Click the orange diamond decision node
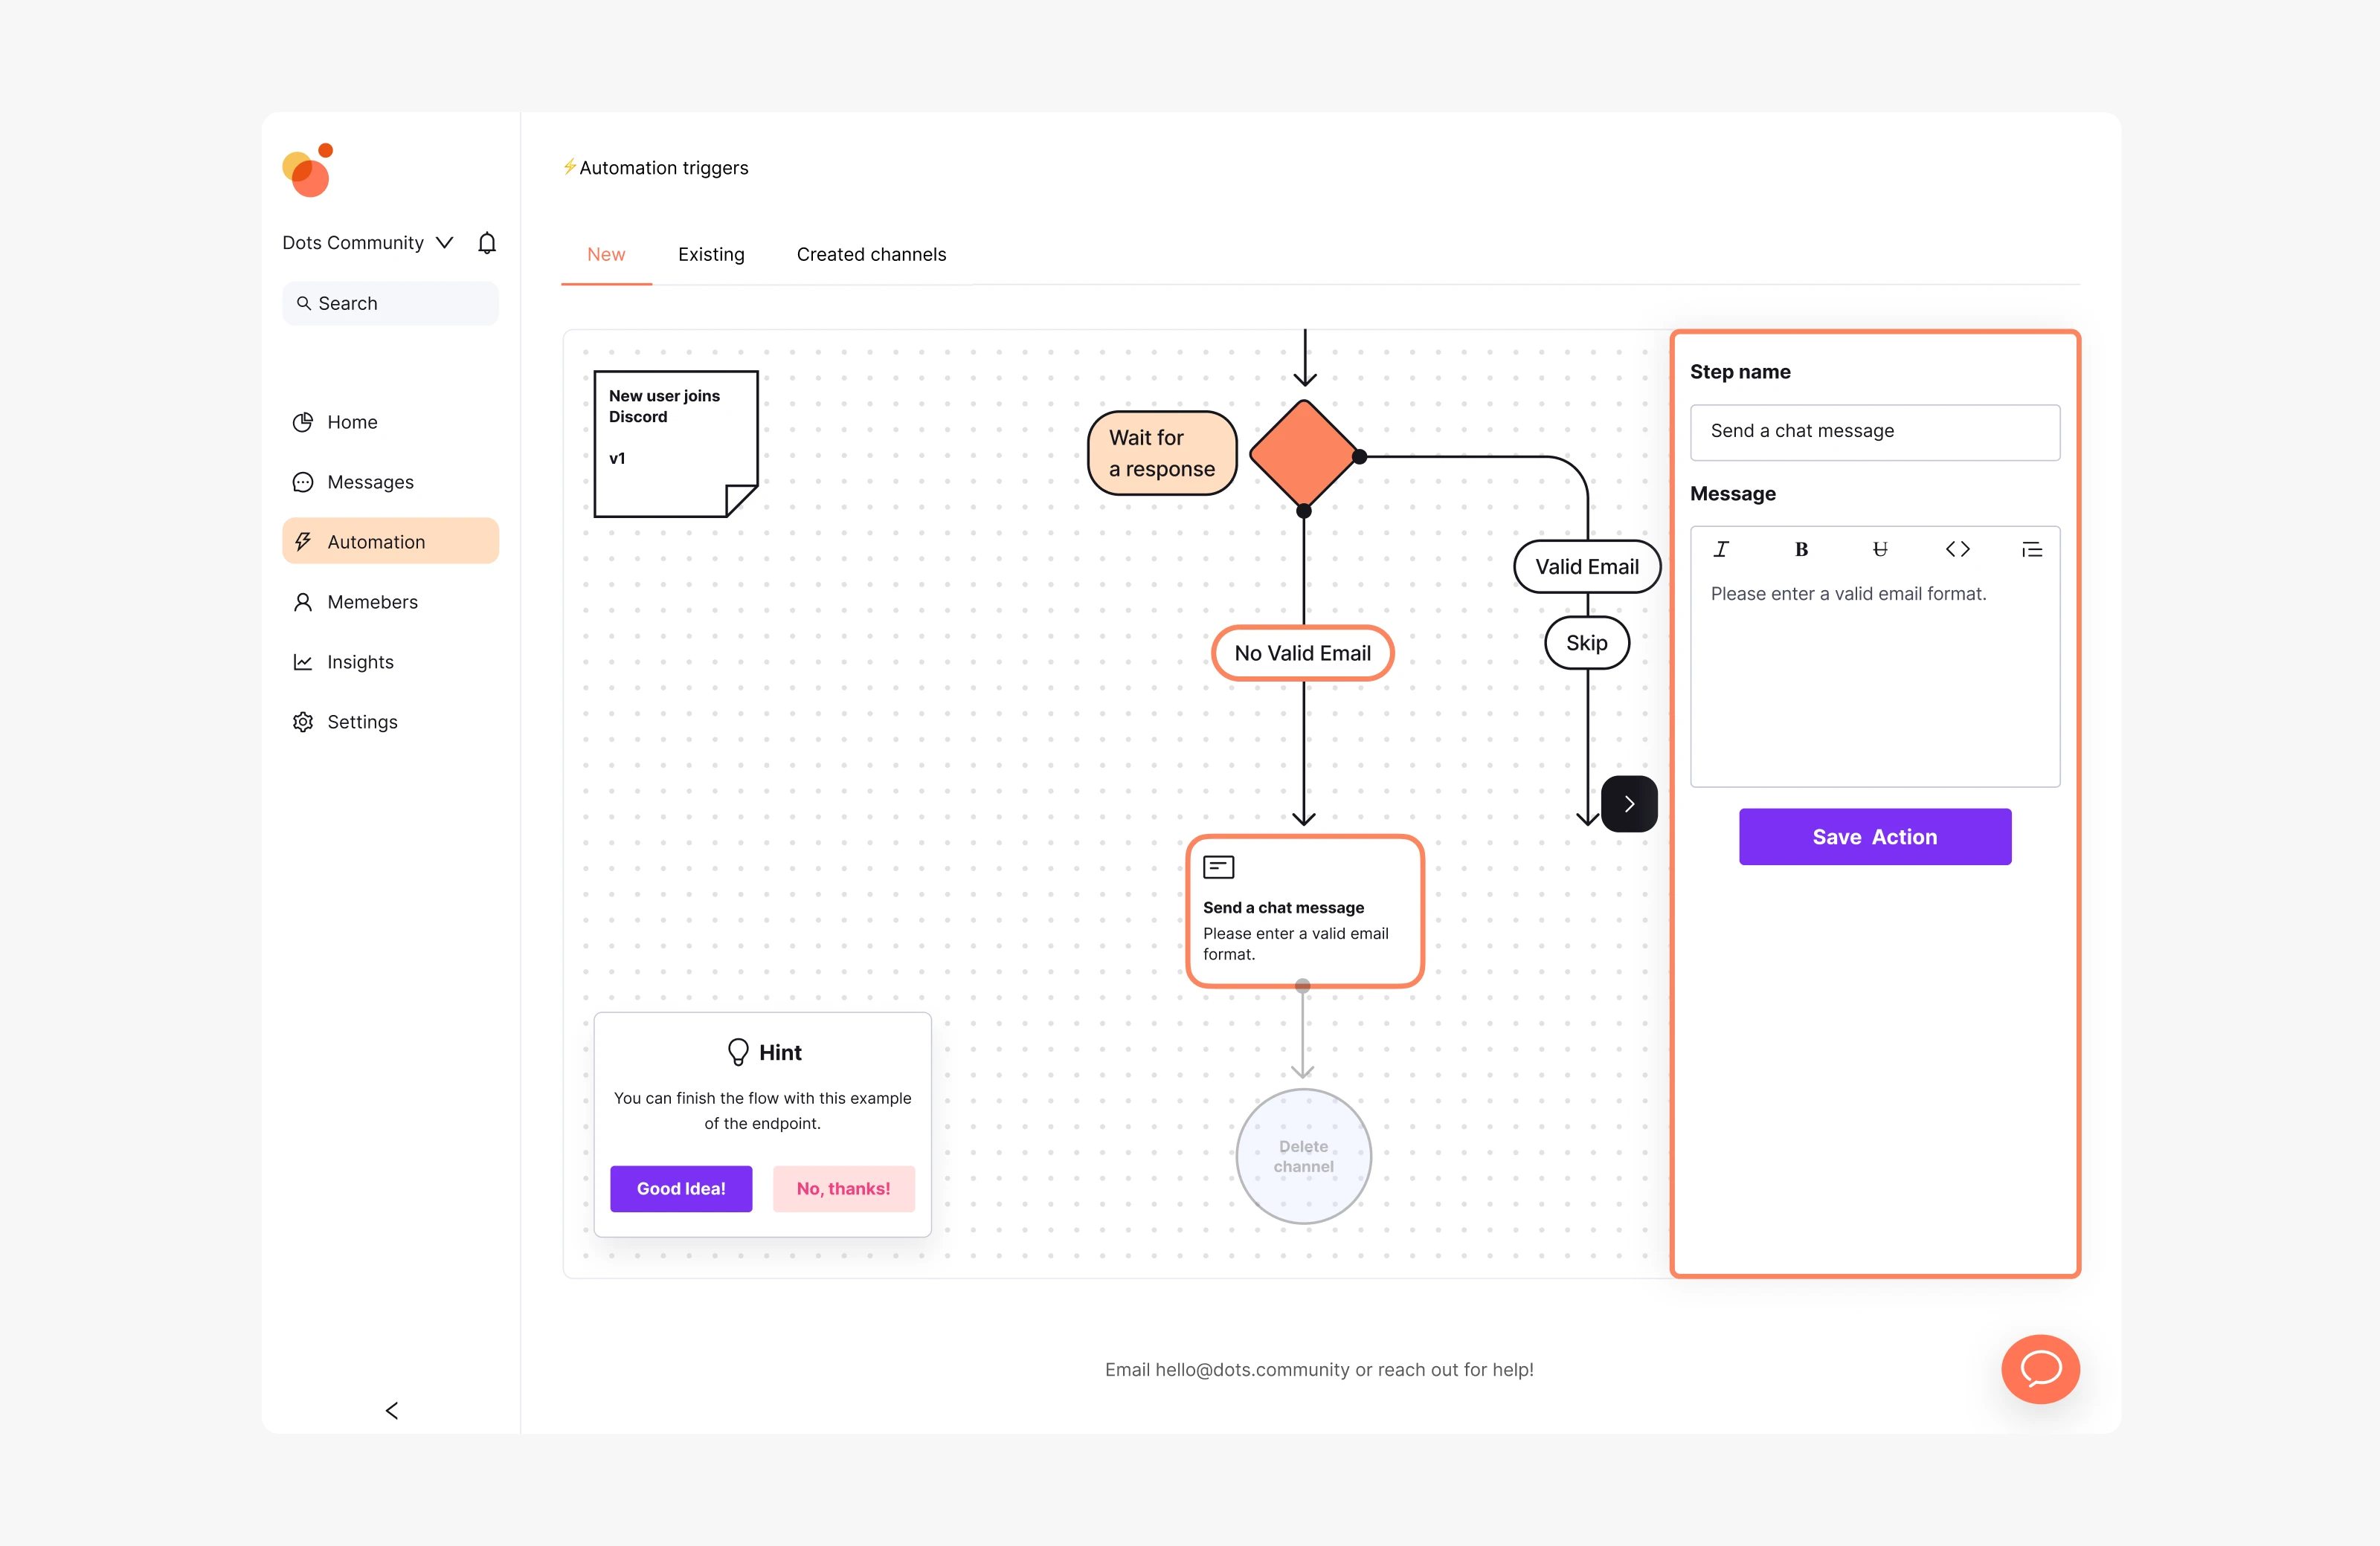The width and height of the screenshot is (2380, 1546). (x=1304, y=453)
